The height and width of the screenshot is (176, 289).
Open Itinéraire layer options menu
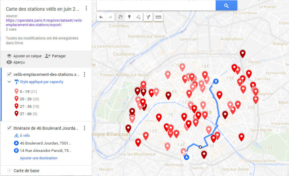(84, 128)
